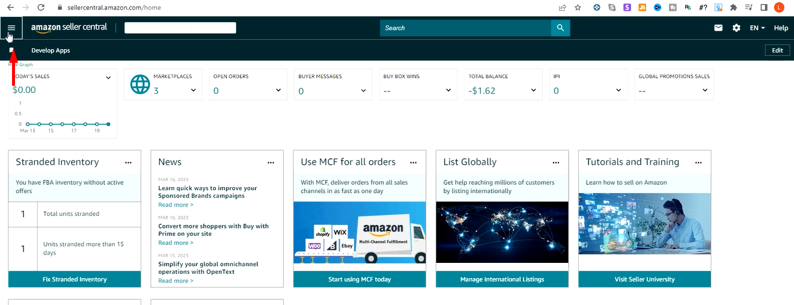
Task: Reload the browser page
Action: point(41,8)
